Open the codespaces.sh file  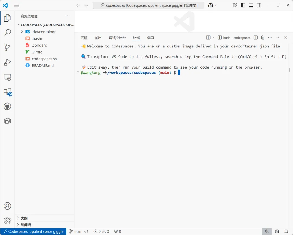click(44, 59)
